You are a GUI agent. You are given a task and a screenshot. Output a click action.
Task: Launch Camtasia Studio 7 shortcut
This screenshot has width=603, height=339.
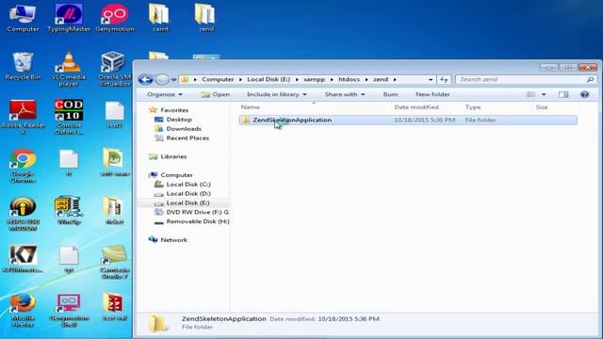115,262
